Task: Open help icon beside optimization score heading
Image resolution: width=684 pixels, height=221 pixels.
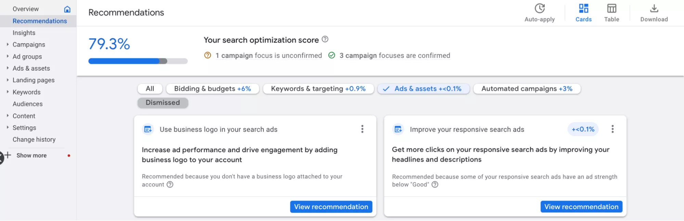Action: point(325,39)
